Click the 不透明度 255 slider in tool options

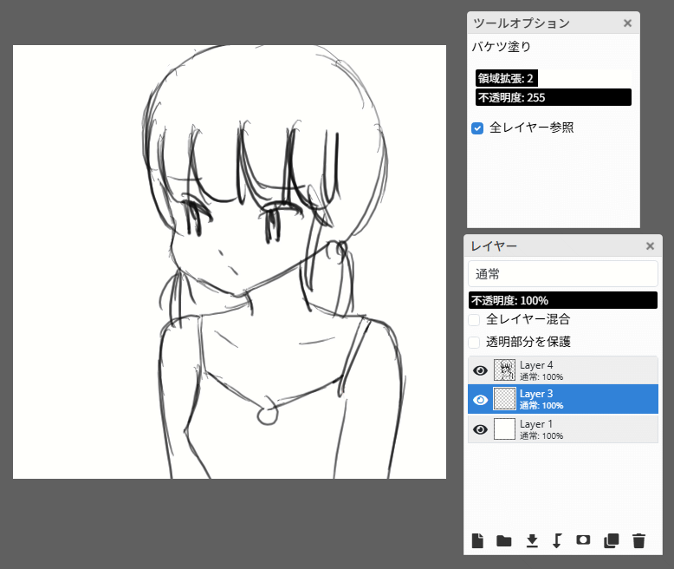(x=553, y=97)
